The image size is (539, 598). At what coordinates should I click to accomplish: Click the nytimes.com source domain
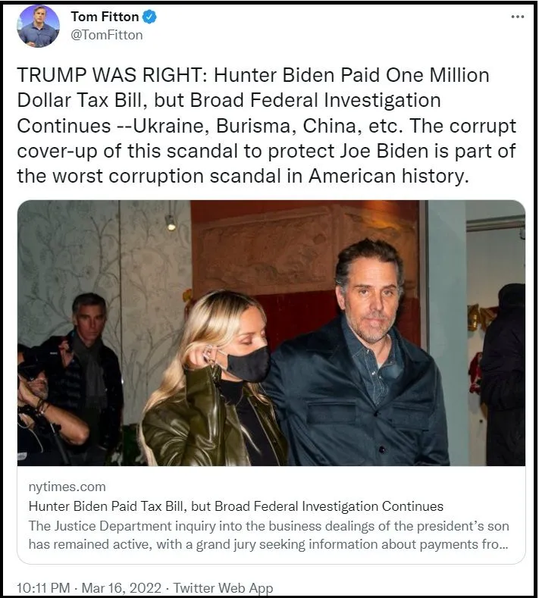[x=67, y=487]
